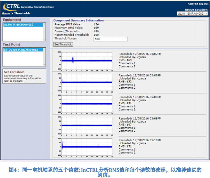The width and height of the screenshot is (210, 178).
Task: Click the Test Point list scroll down arrow
Action: pos(44,64)
